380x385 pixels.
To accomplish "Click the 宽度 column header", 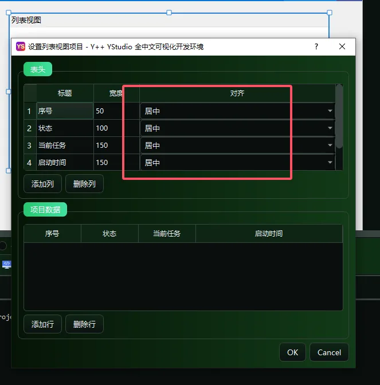I will coord(116,93).
